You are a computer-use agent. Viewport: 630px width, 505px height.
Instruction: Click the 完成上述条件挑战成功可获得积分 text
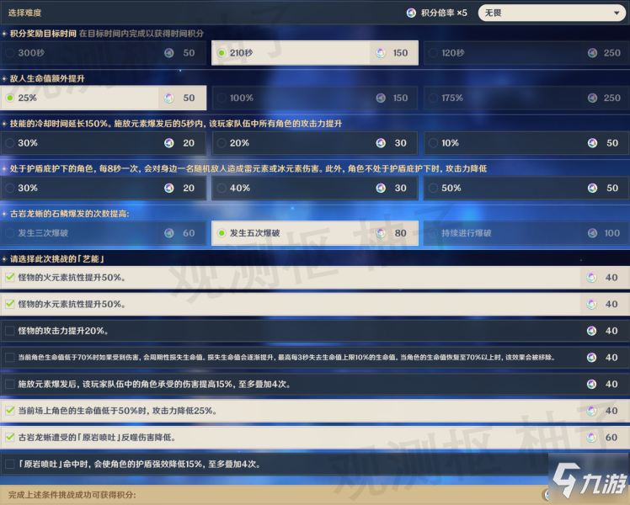(x=72, y=495)
